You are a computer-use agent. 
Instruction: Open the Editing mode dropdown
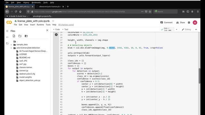[186, 29]
